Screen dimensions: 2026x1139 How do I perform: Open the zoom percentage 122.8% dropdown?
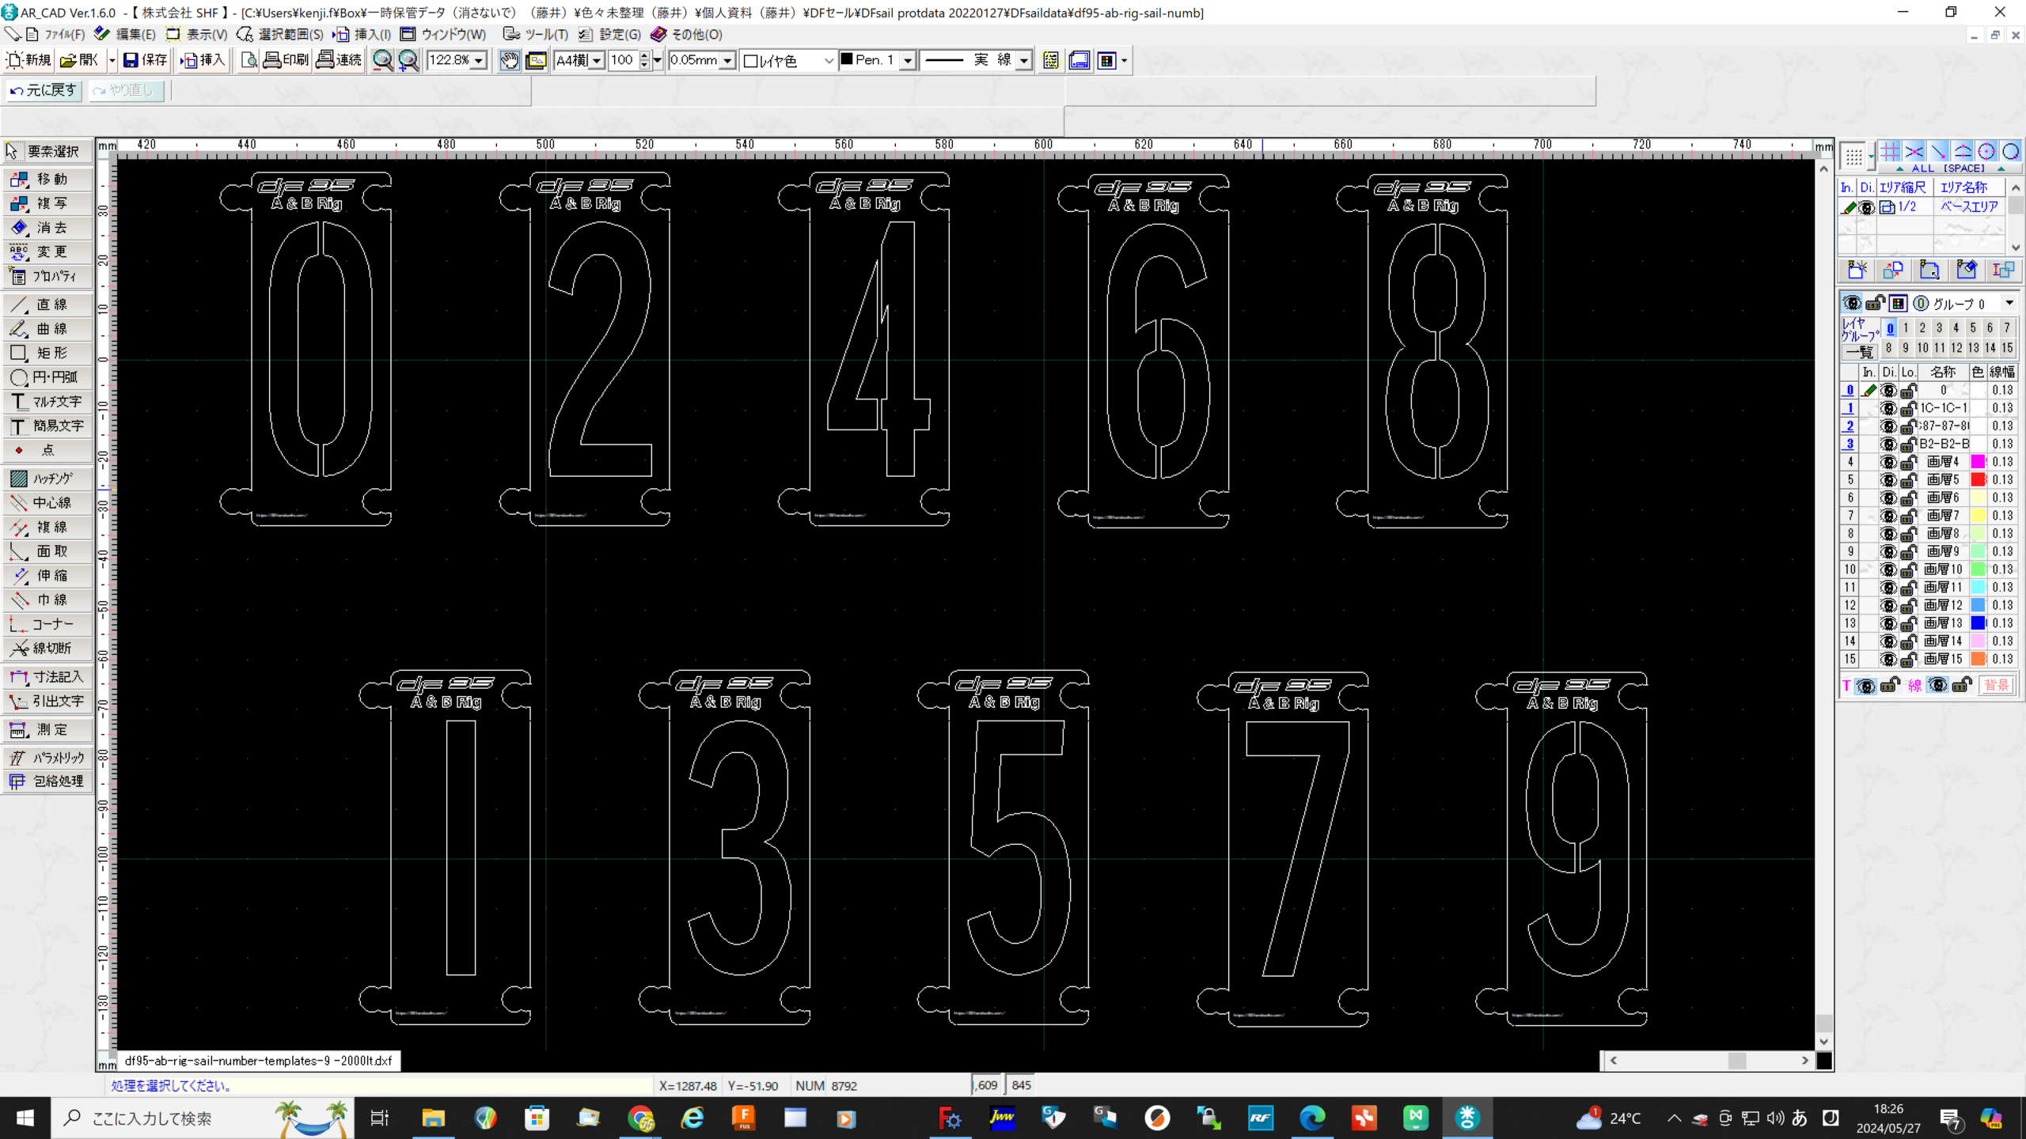tap(479, 61)
